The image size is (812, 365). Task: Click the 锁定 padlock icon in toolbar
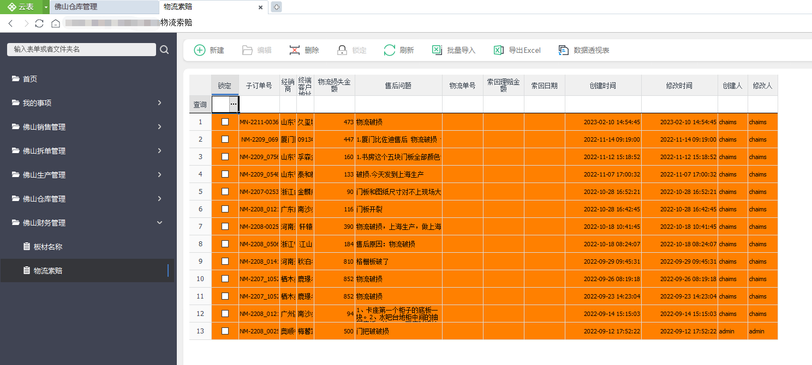[342, 50]
